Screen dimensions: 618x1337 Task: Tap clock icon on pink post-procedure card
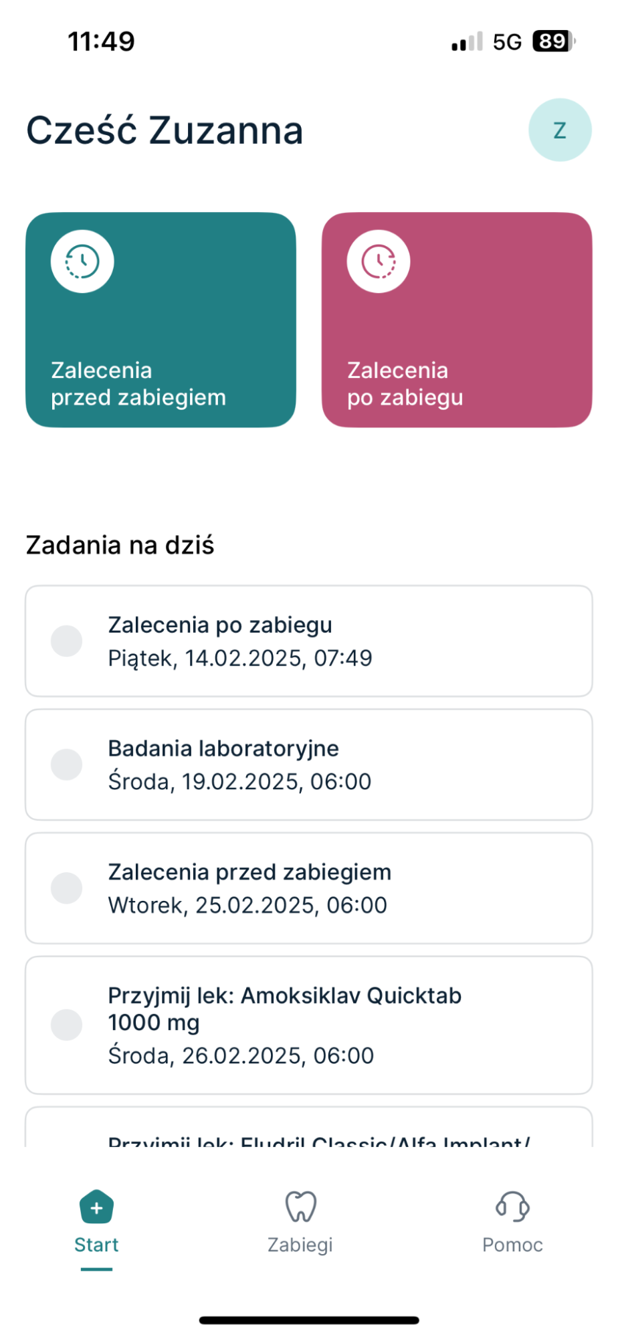click(x=379, y=262)
